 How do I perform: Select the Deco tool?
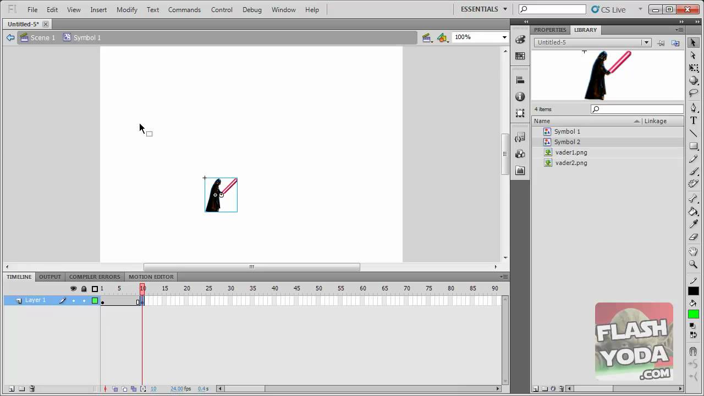(x=694, y=184)
